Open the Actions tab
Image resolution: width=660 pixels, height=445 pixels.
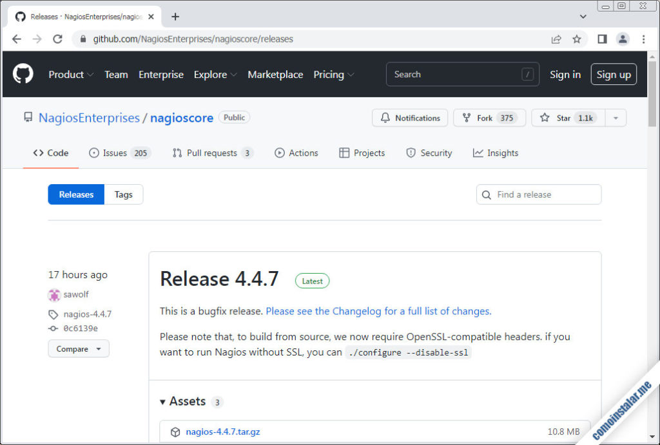[x=296, y=153]
